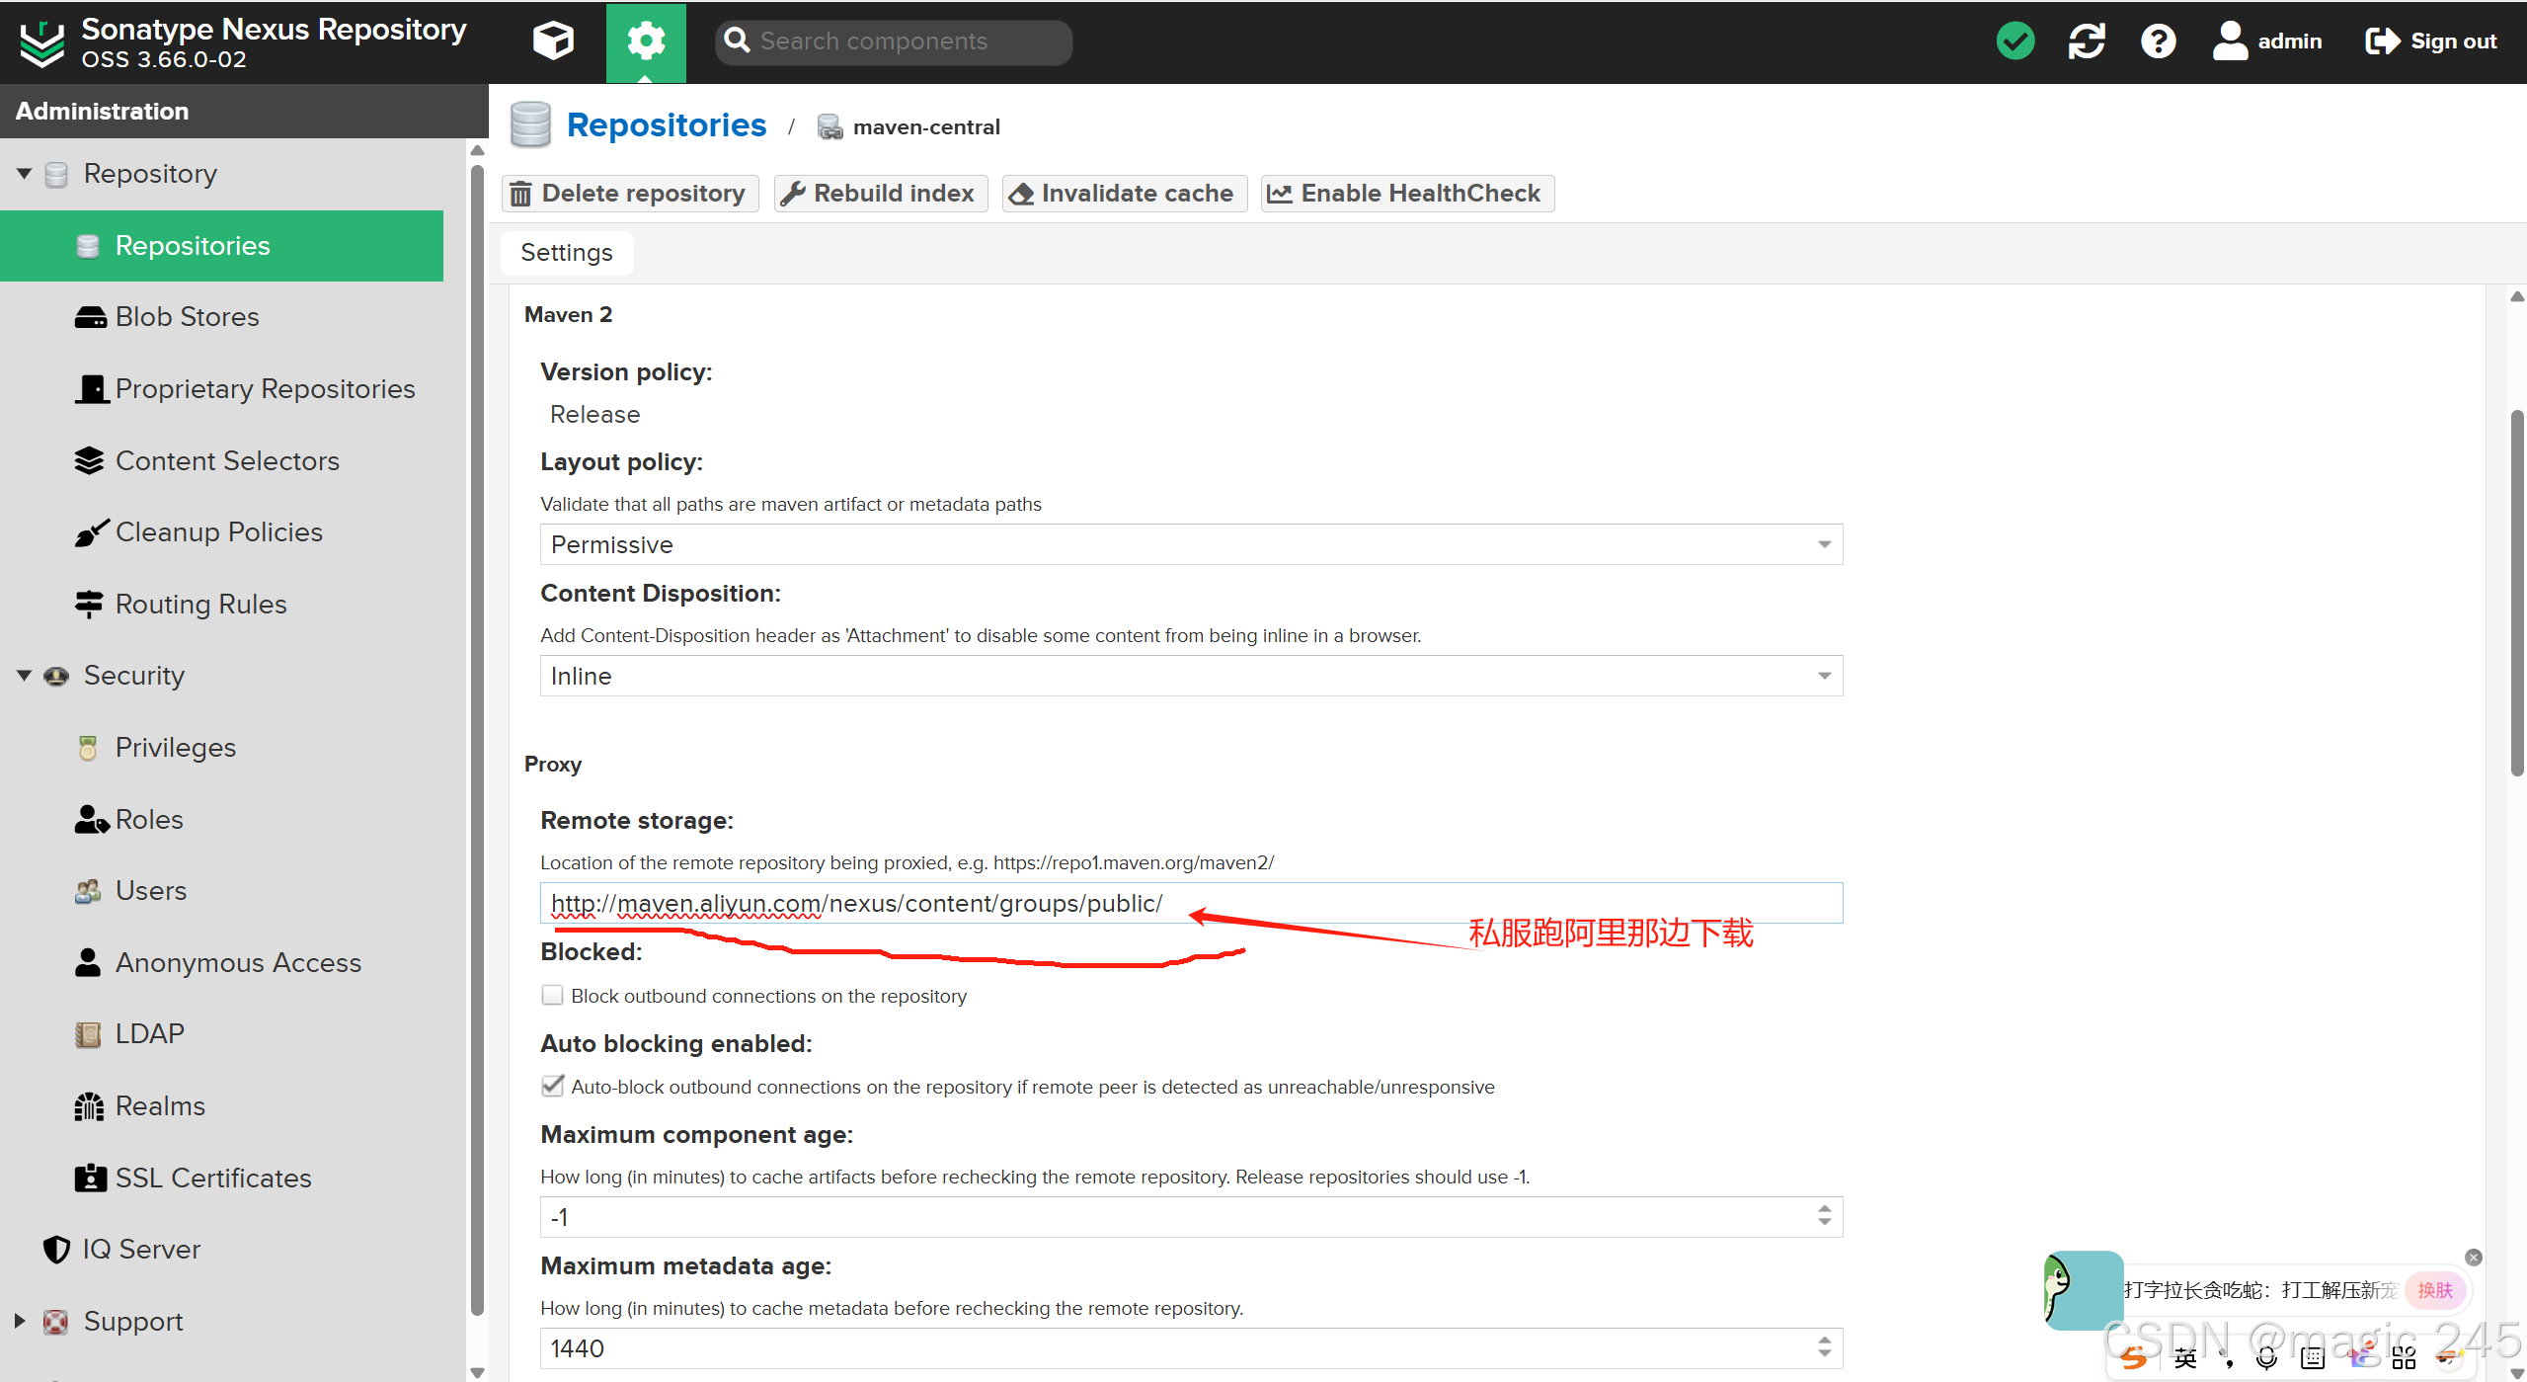This screenshot has width=2527, height=1382.
Task: Expand the Support tree section
Action: pyautogui.click(x=20, y=1321)
